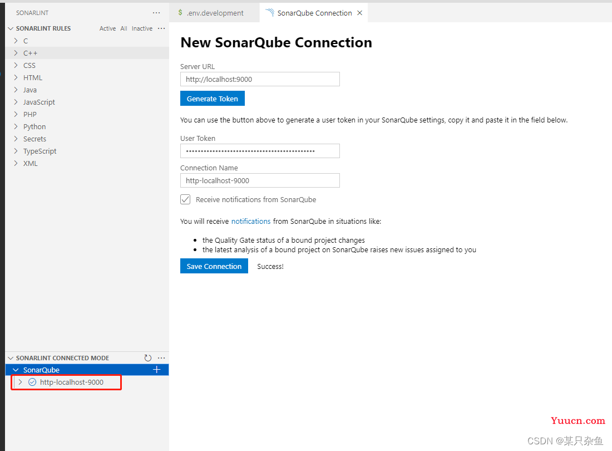
Task: Toggle Receive notifications from SonarQube checkbox
Action: 185,199
